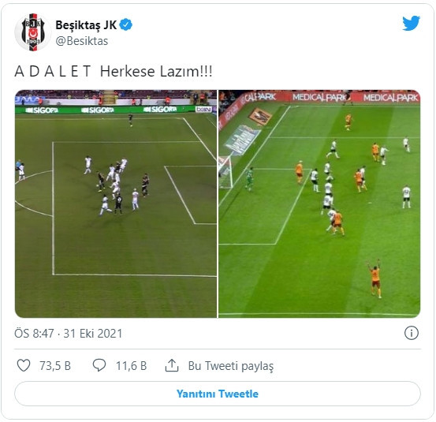The height and width of the screenshot is (422, 436).
Task: Open the @Besiktas handle link
Action: pyautogui.click(x=82, y=41)
